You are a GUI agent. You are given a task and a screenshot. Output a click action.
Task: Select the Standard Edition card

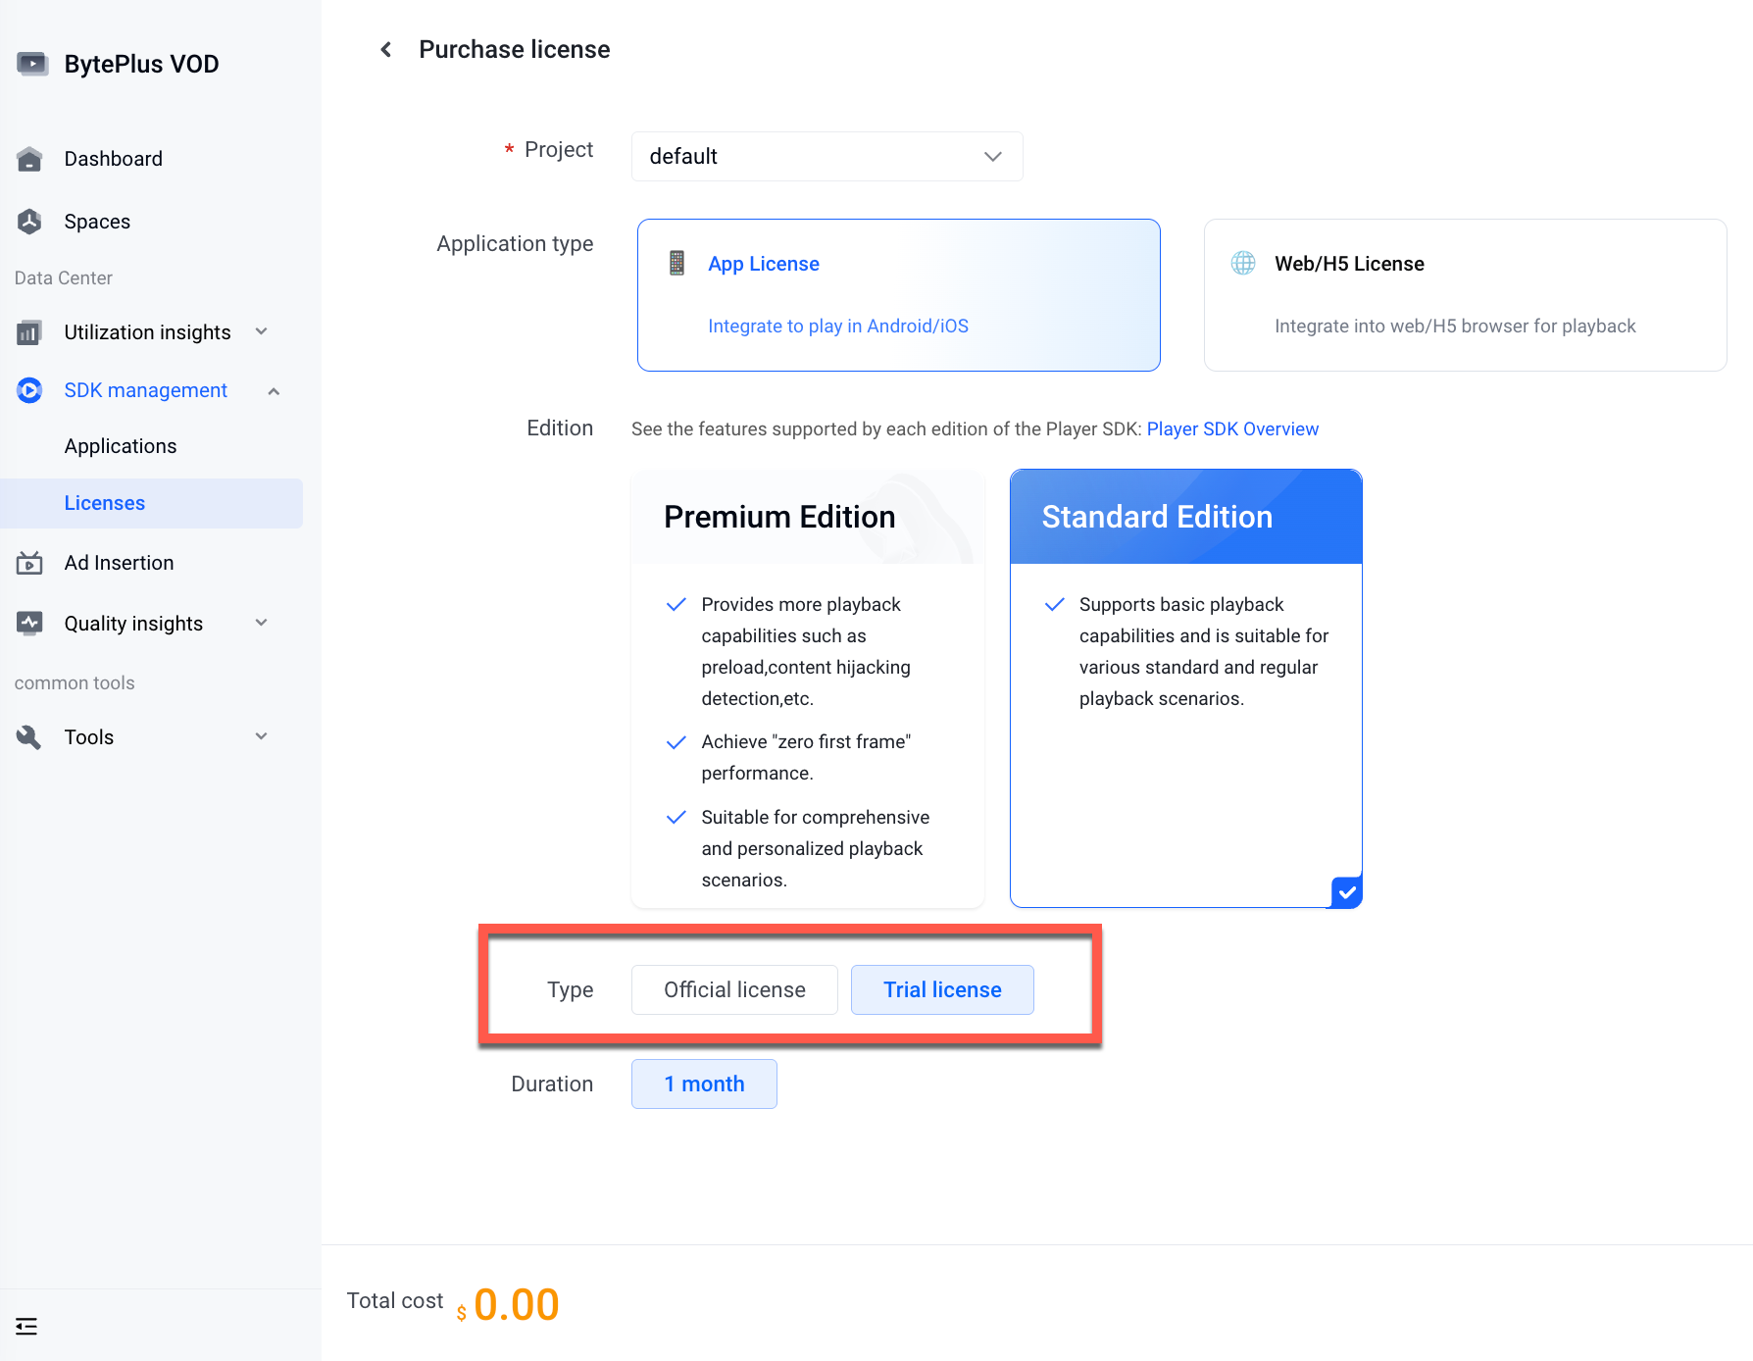tap(1186, 688)
